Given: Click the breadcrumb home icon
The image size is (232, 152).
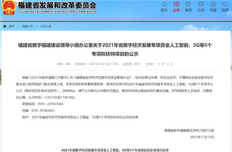Looking at the screenshot, I should coord(5,26).
